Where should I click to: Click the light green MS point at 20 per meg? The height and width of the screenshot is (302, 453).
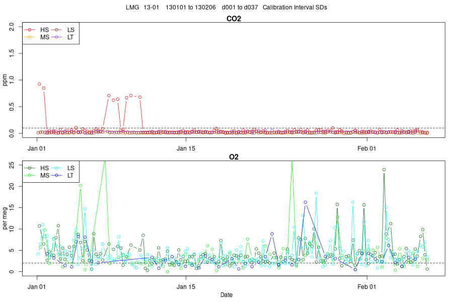[81, 186]
